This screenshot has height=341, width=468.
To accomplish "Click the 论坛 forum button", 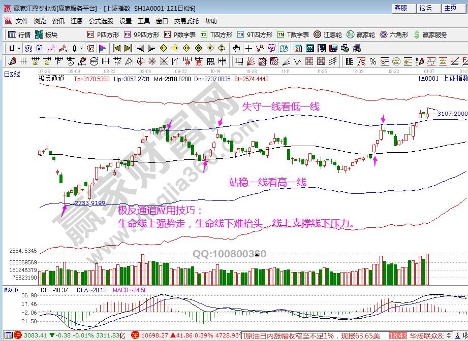I will (x=425, y=8).
